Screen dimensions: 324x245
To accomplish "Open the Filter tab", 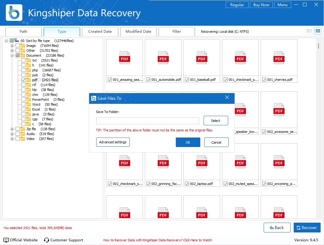I will tap(177, 32).
